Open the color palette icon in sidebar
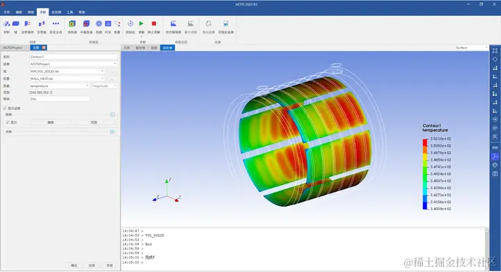Screen dimensions: 501x272 tap(495, 165)
